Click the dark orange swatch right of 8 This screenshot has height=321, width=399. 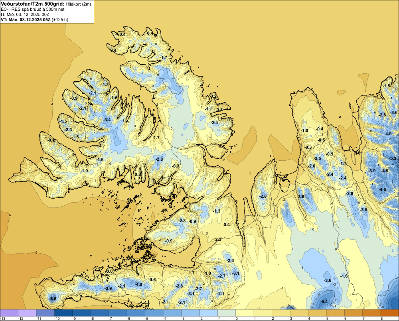click(390, 313)
